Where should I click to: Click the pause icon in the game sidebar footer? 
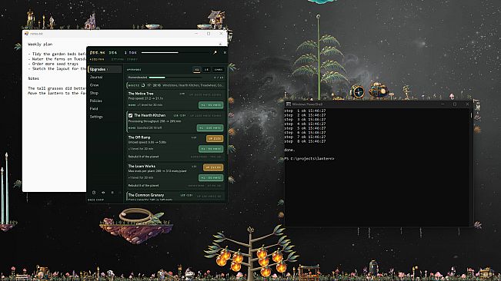(112, 193)
